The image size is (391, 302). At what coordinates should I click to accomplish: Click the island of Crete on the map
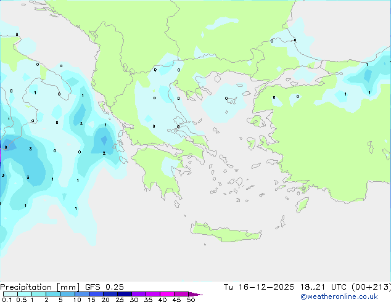[x=226, y=233]
